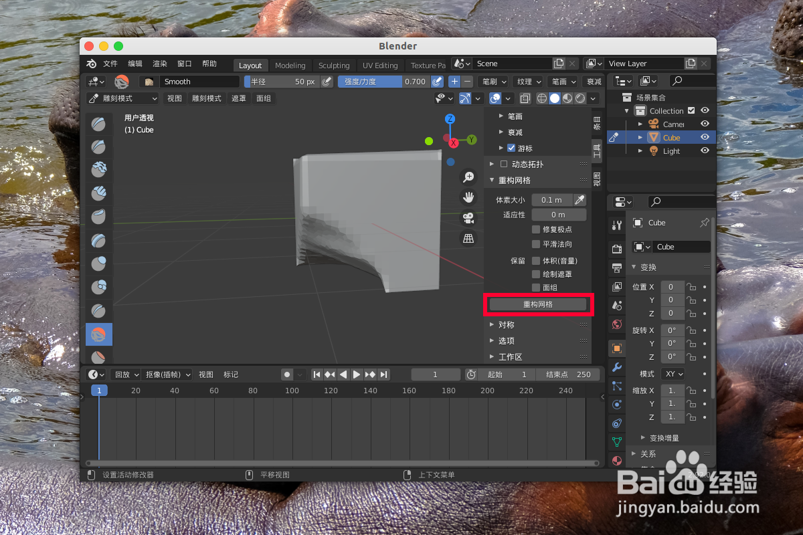This screenshot has width=803, height=535.
Task: Adjust the 强度/力度 0.700 slider
Action: (x=383, y=82)
